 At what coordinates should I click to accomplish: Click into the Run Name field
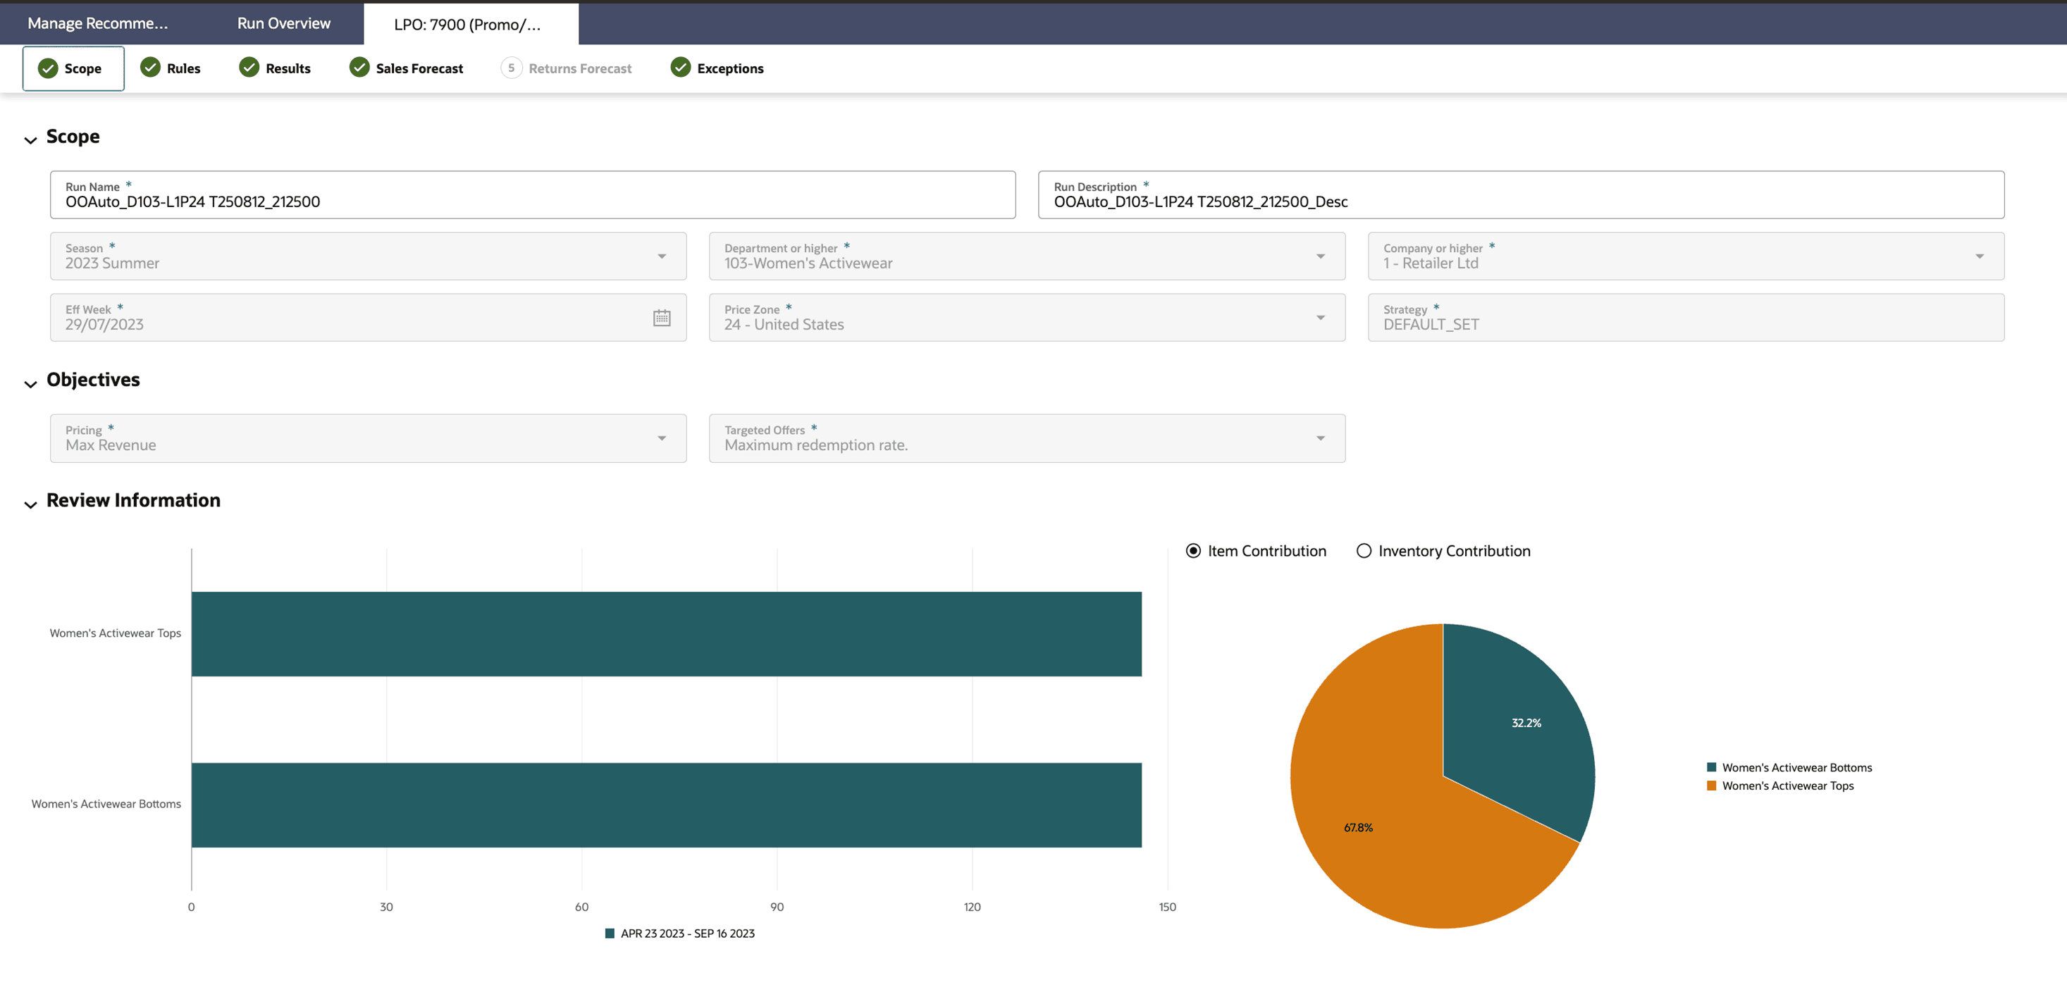(531, 201)
